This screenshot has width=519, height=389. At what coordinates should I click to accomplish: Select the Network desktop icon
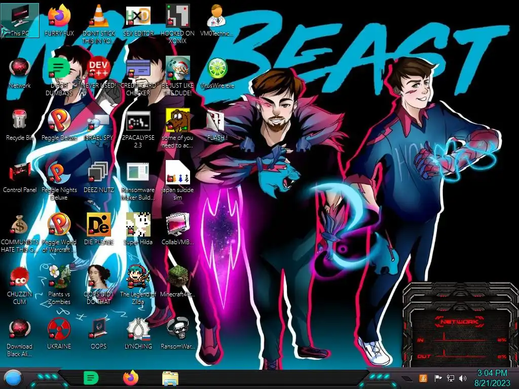coord(20,73)
